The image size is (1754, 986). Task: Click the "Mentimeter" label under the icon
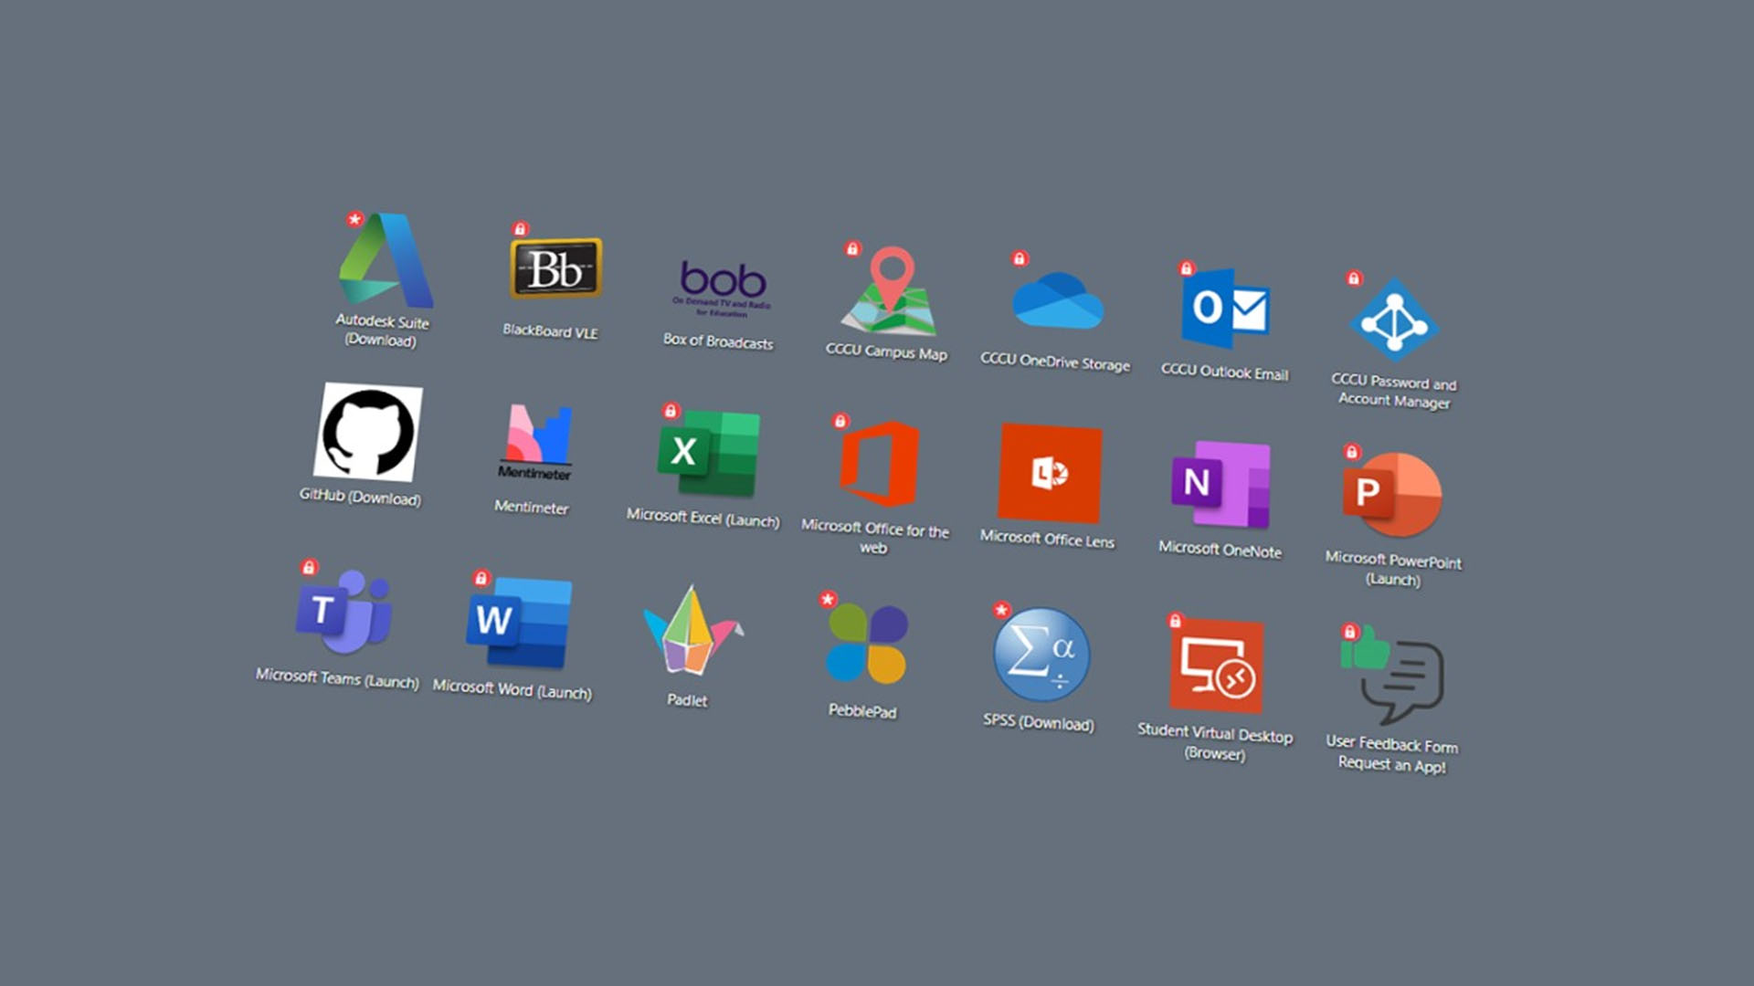point(531,507)
